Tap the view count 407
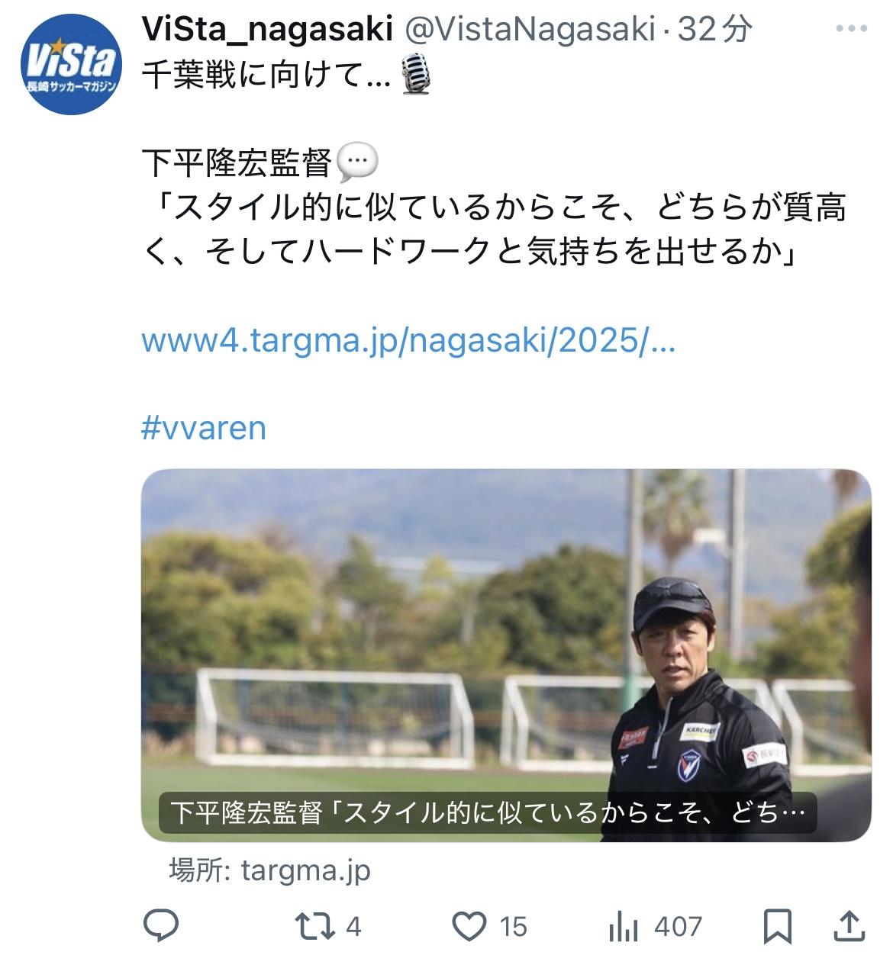 [678, 927]
